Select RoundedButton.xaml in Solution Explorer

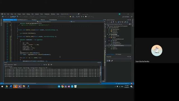click(119, 39)
